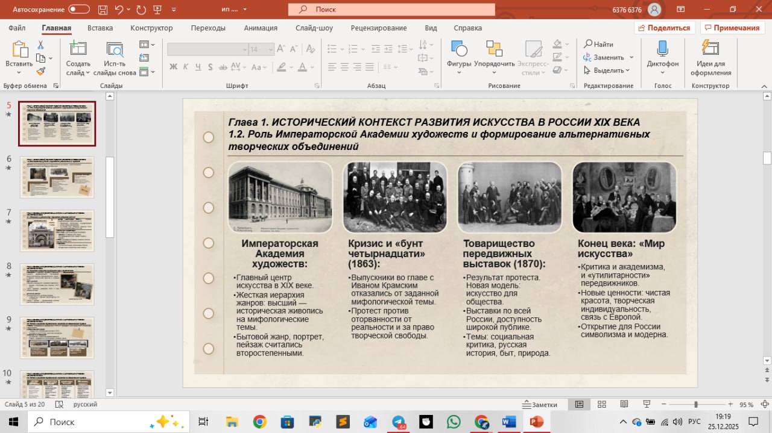Click the Найти search command
Image resolution: width=772 pixels, height=433 pixels.
[599, 45]
